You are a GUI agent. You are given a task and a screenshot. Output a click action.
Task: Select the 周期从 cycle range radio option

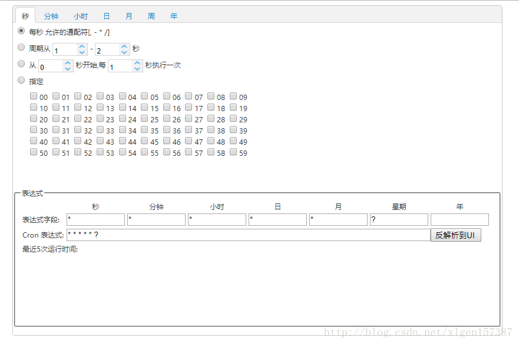pyautogui.click(x=21, y=46)
